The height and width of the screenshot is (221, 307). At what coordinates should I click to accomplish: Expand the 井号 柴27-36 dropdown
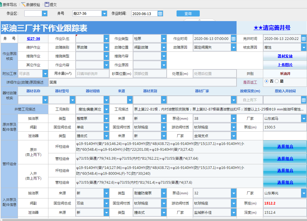tap(104, 14)
